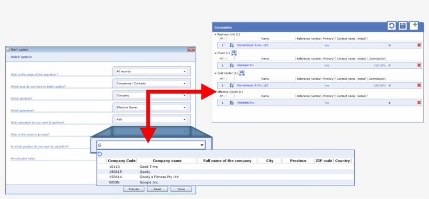
Task: Select the 'Good Time' row with code 10110
Action: (x=225, y=167)
